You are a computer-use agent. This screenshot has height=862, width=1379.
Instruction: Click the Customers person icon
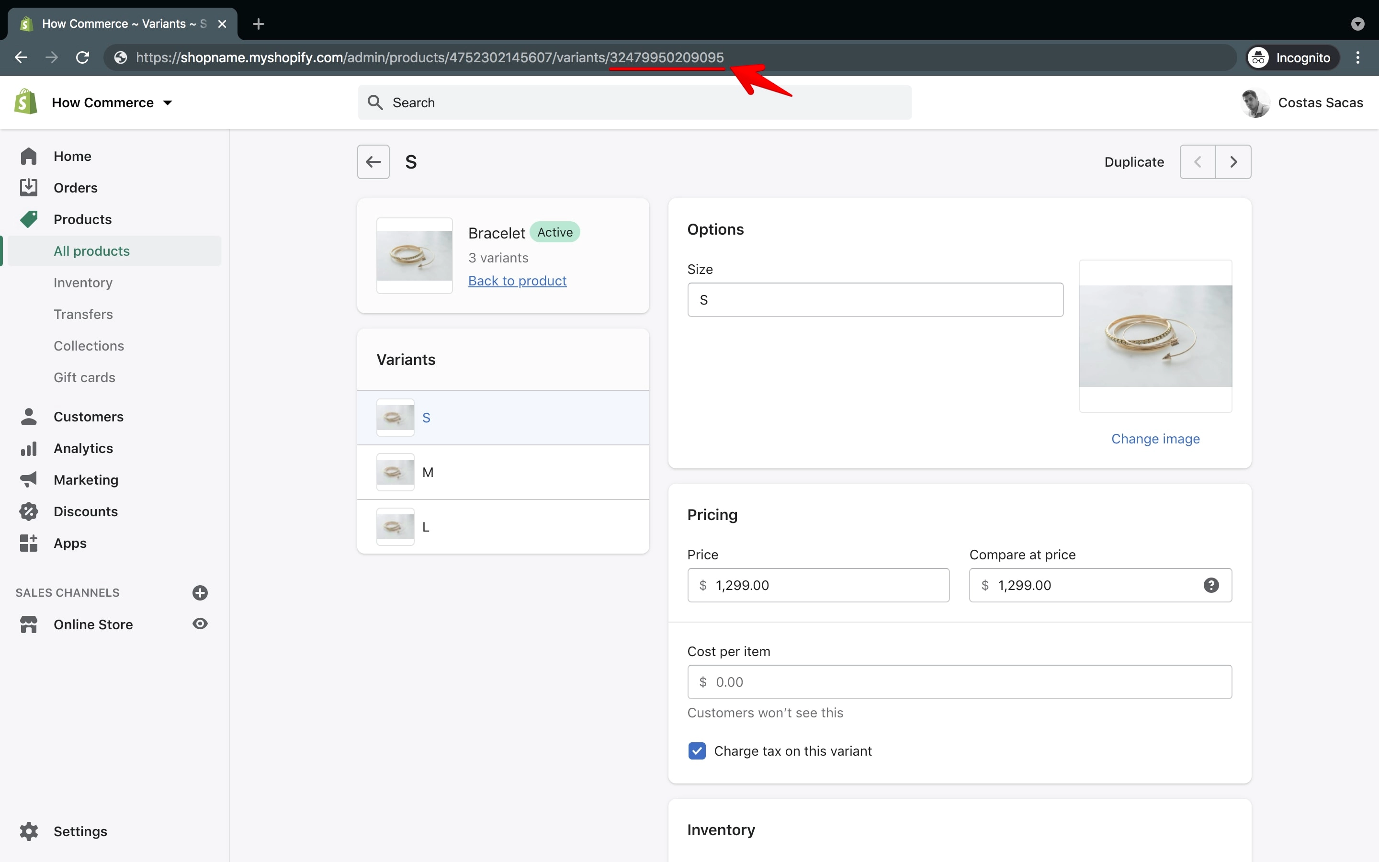29,417
